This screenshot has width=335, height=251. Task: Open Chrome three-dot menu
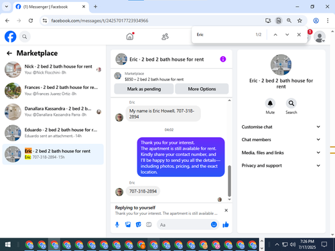[328, 21]
